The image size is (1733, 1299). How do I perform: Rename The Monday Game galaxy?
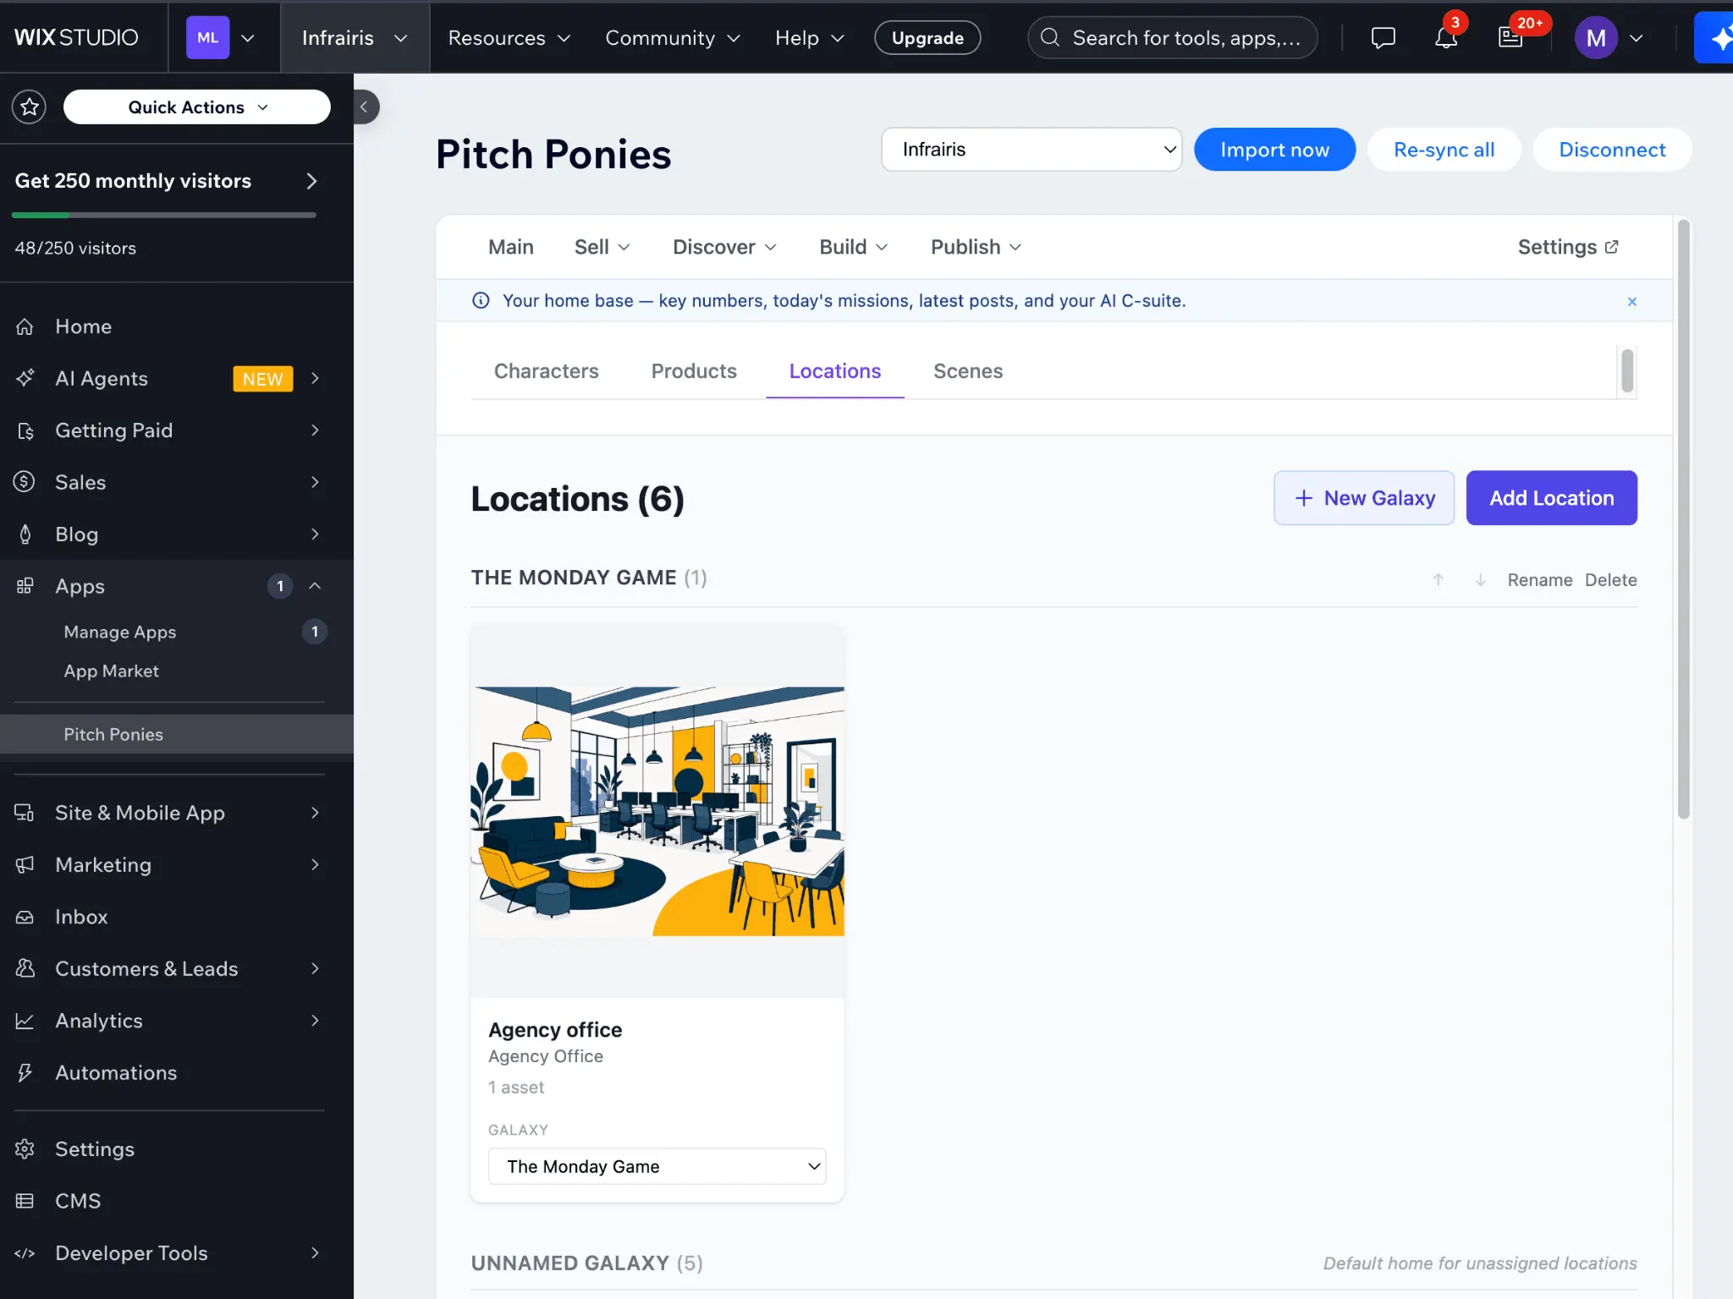pyautogui.click(x=1539, y=580)
